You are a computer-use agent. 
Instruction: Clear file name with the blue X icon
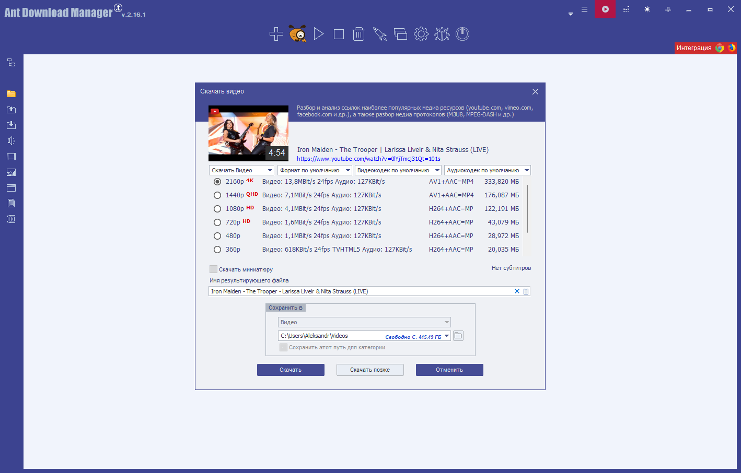tap(517, 291)
